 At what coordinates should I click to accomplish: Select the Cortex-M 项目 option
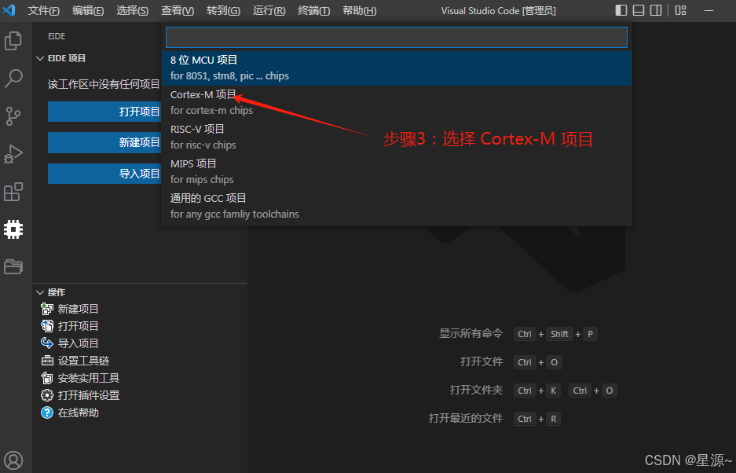396,102
